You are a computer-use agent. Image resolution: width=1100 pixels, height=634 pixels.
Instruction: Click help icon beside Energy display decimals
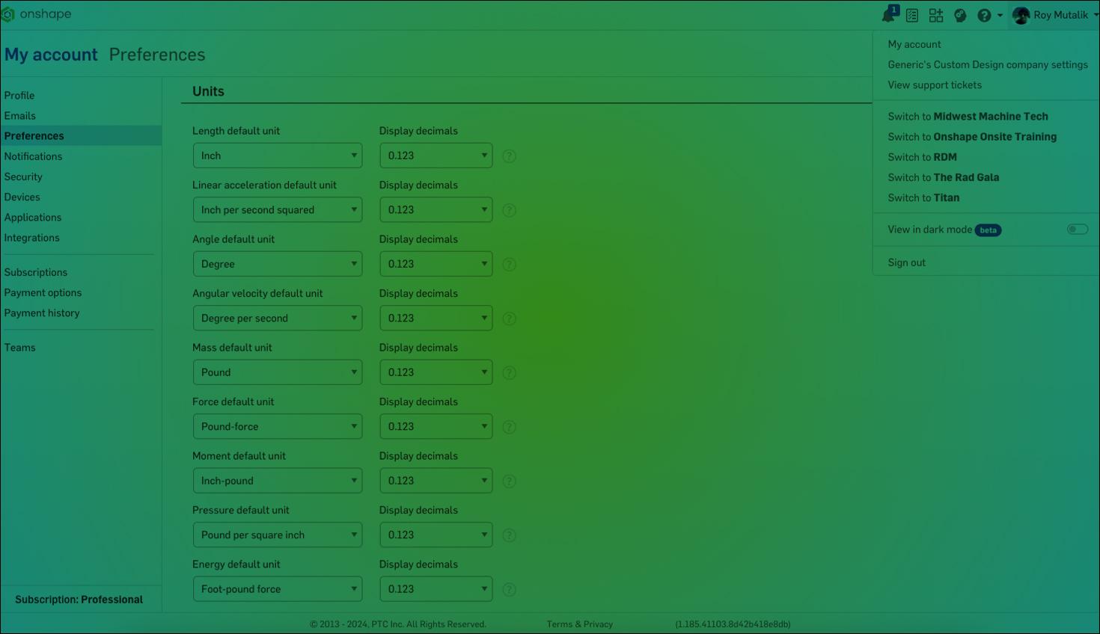(509, 590)
